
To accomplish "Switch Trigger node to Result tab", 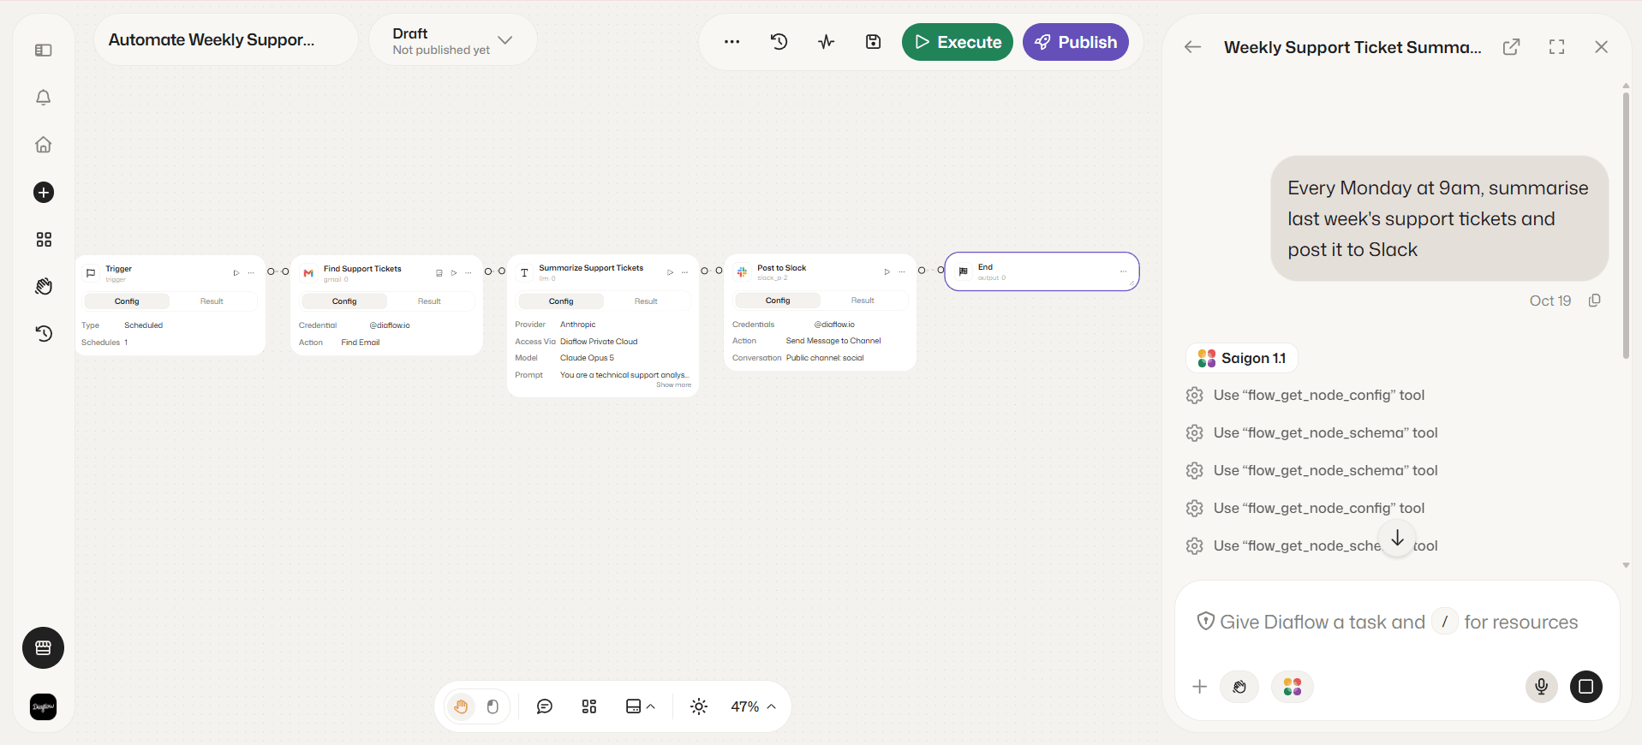I will (x=212, y=301).
